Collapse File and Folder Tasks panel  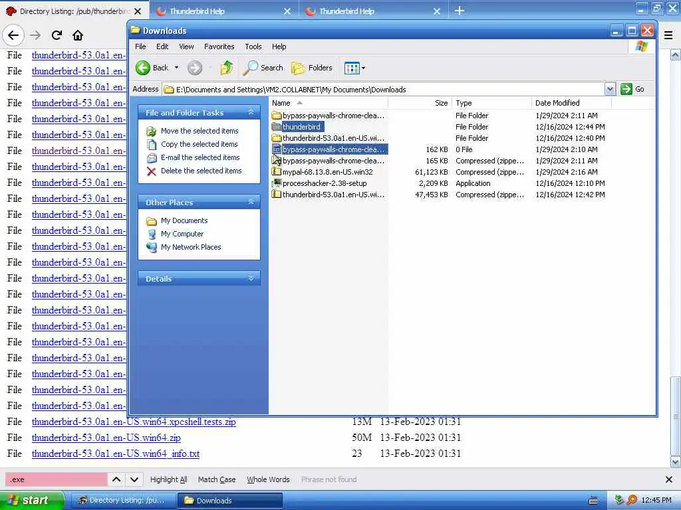point(251,112)
